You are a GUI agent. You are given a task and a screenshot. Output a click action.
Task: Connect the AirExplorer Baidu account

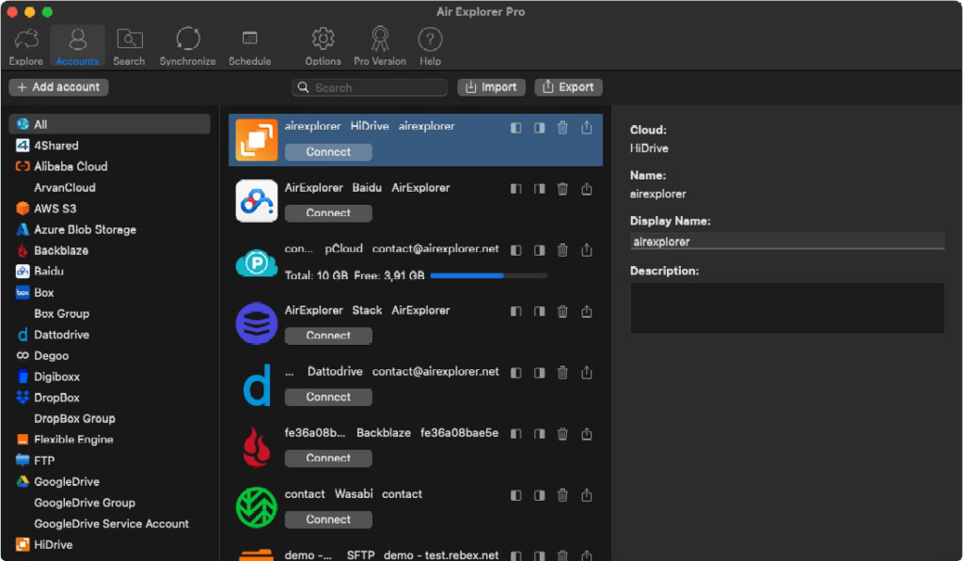coord(327,212)
